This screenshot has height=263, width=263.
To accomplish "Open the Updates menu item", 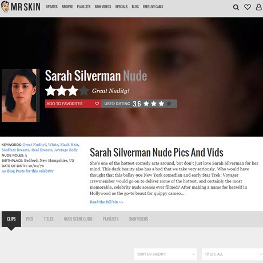I will 51,7.
